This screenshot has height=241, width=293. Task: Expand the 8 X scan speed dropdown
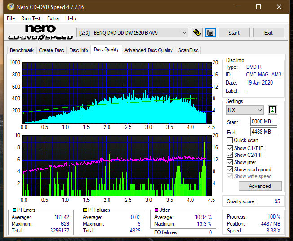tap(245, 110)
